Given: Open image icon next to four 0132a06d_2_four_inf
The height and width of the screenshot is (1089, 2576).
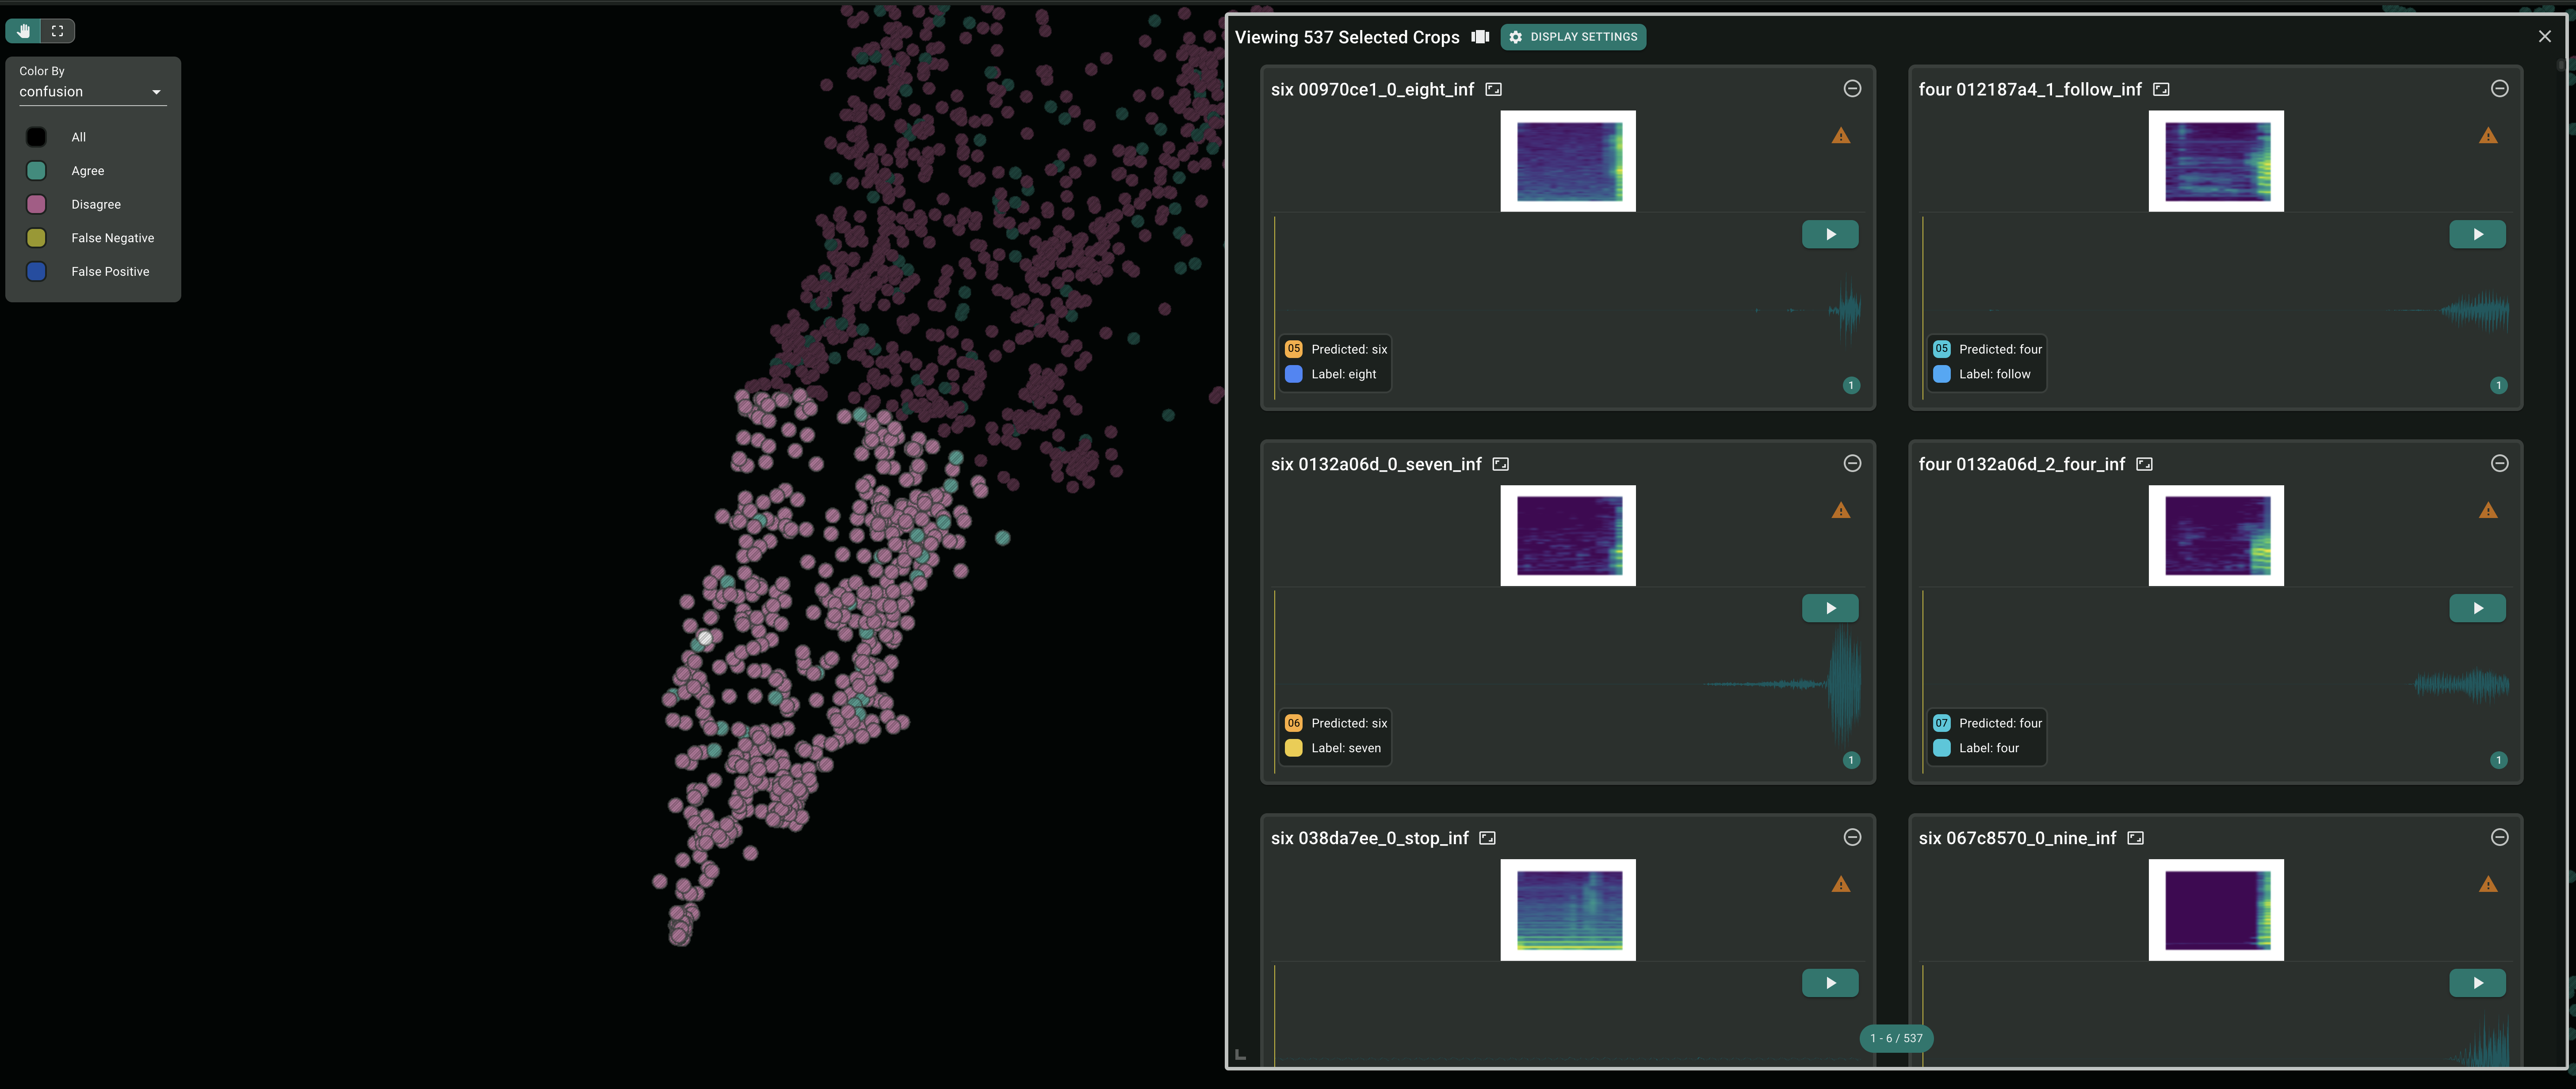Looking at the screenshot, I should click(x=2144, y=464).
